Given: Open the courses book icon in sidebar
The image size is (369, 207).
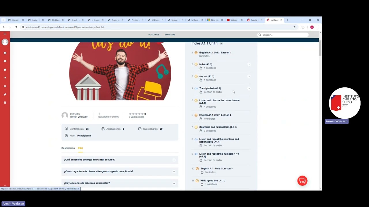Looking at the screenshot, I should point(5,53).
